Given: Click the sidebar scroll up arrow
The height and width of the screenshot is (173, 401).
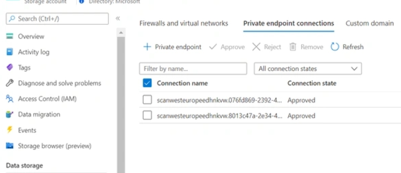Looking at the screenshot, I should tap(121, 33).
